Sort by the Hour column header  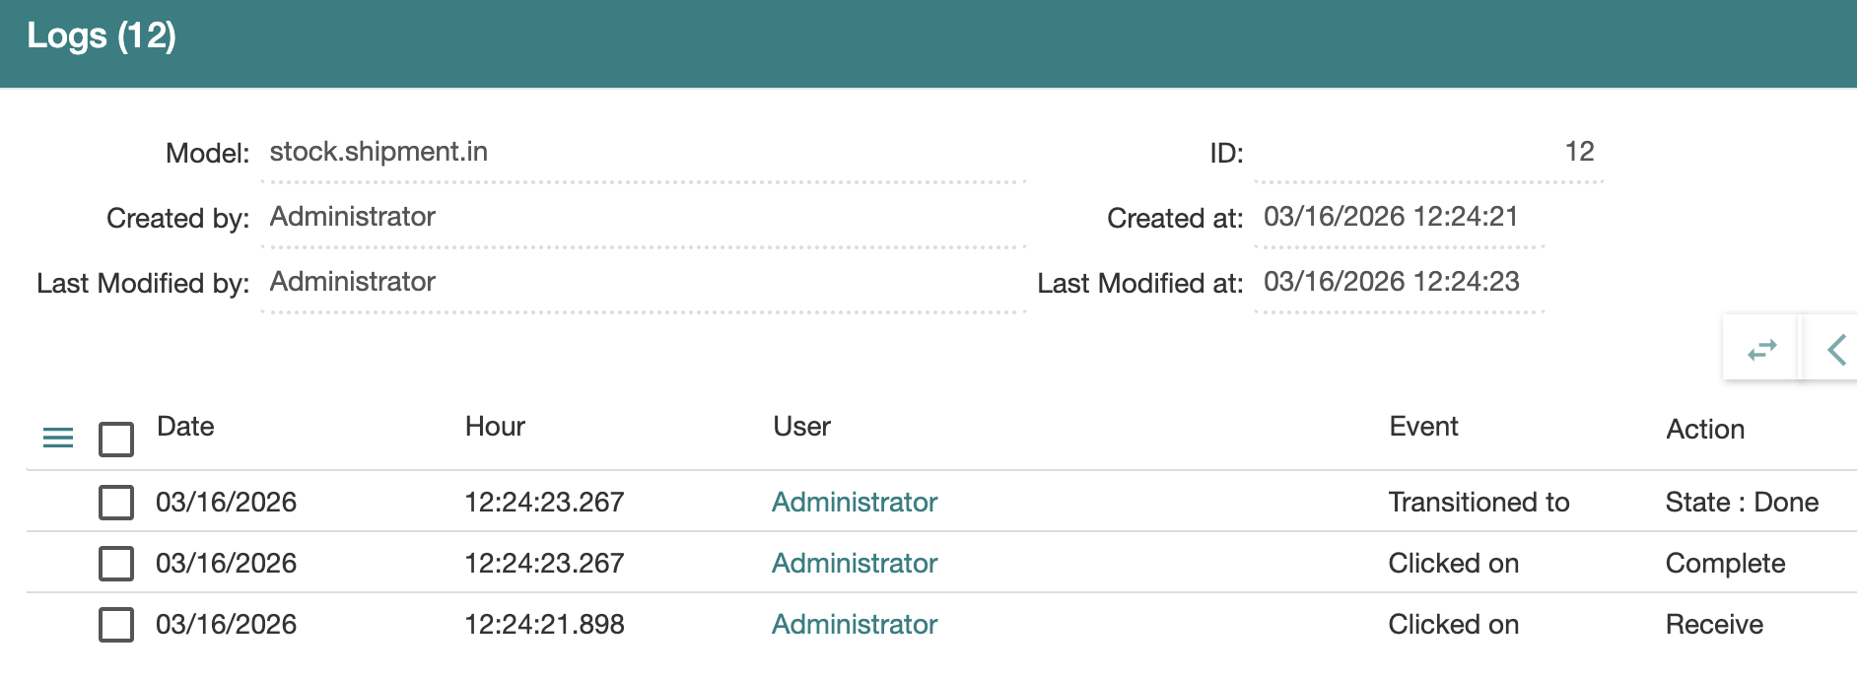[x=495, y=427]
